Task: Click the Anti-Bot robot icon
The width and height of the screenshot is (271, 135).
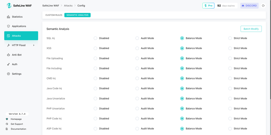Action: click(8, 55)
